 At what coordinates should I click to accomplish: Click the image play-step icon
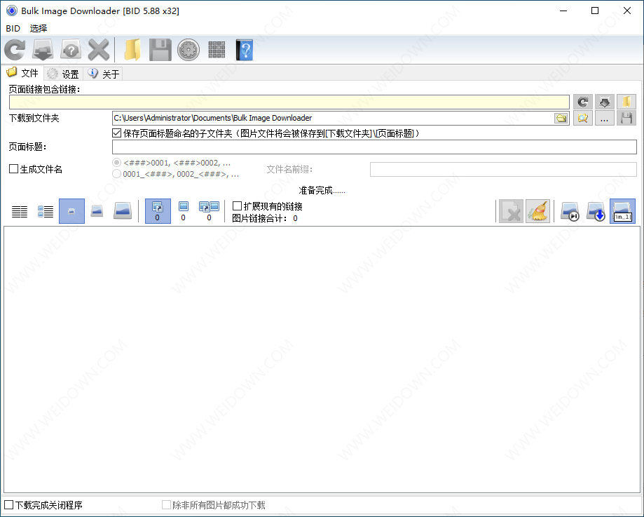(570, 211)
